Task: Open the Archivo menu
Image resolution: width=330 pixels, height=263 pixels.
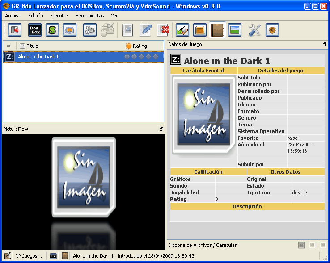Action: 13,16
